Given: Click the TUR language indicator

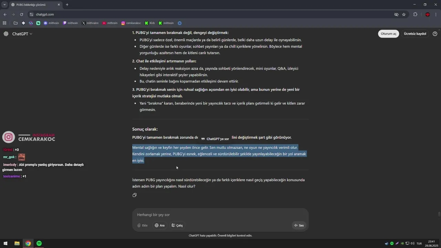Looking at the screenshot, I should coord(419,244).
